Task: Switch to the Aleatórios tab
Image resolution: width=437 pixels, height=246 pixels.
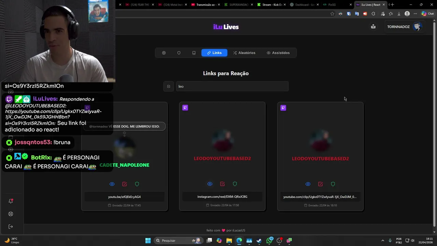Action: 244,53
